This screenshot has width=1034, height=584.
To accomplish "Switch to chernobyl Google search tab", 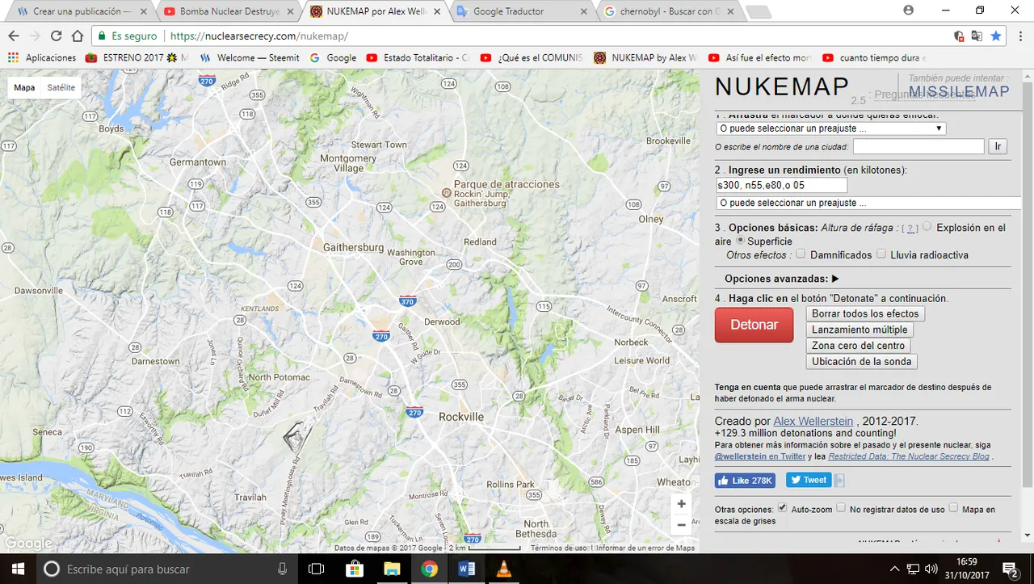I will click(x=668, y=11).
